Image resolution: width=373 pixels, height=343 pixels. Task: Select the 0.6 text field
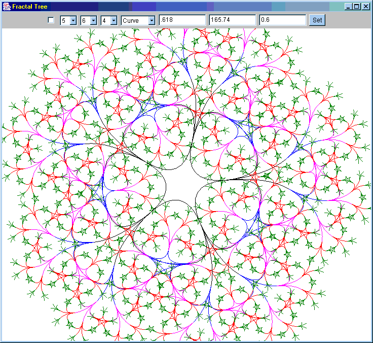pos(282,20)
